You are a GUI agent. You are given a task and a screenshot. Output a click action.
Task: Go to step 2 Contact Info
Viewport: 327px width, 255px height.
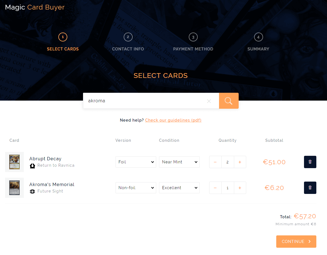(x=128, y=42)
